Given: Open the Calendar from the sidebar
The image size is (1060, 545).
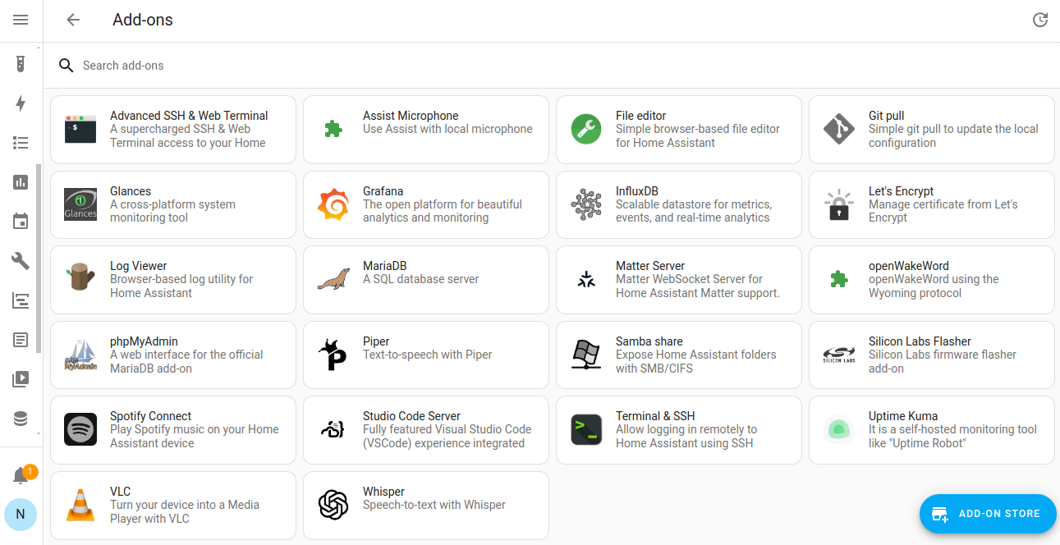Looking at the screenshot, I should (21, 221).
